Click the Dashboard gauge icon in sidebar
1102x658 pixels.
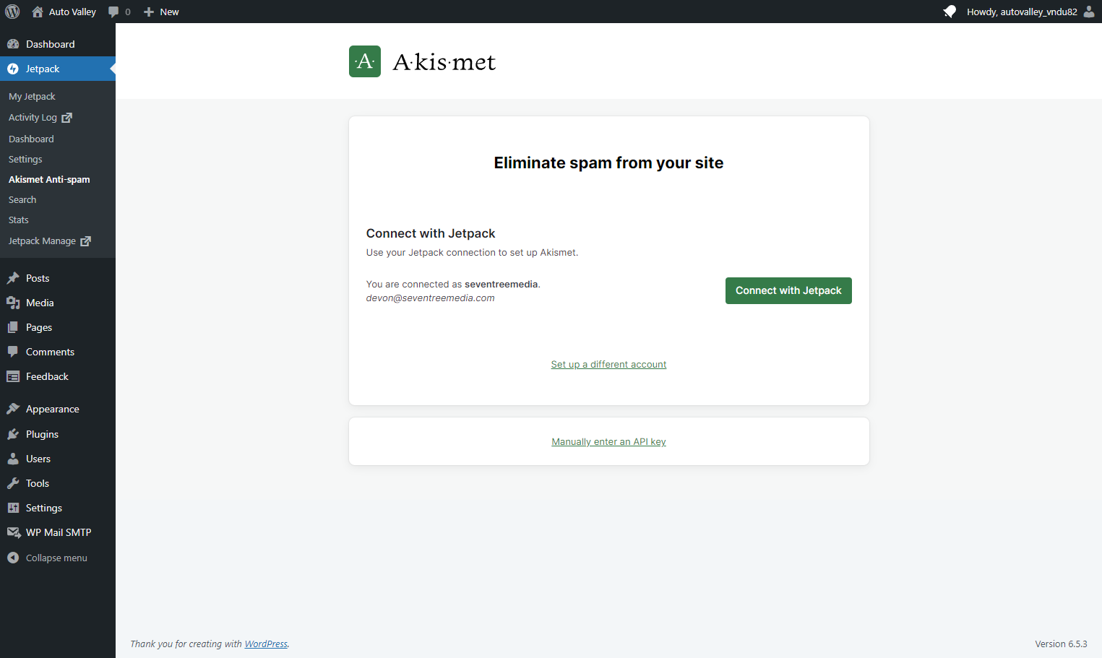(x=13, y=44)
